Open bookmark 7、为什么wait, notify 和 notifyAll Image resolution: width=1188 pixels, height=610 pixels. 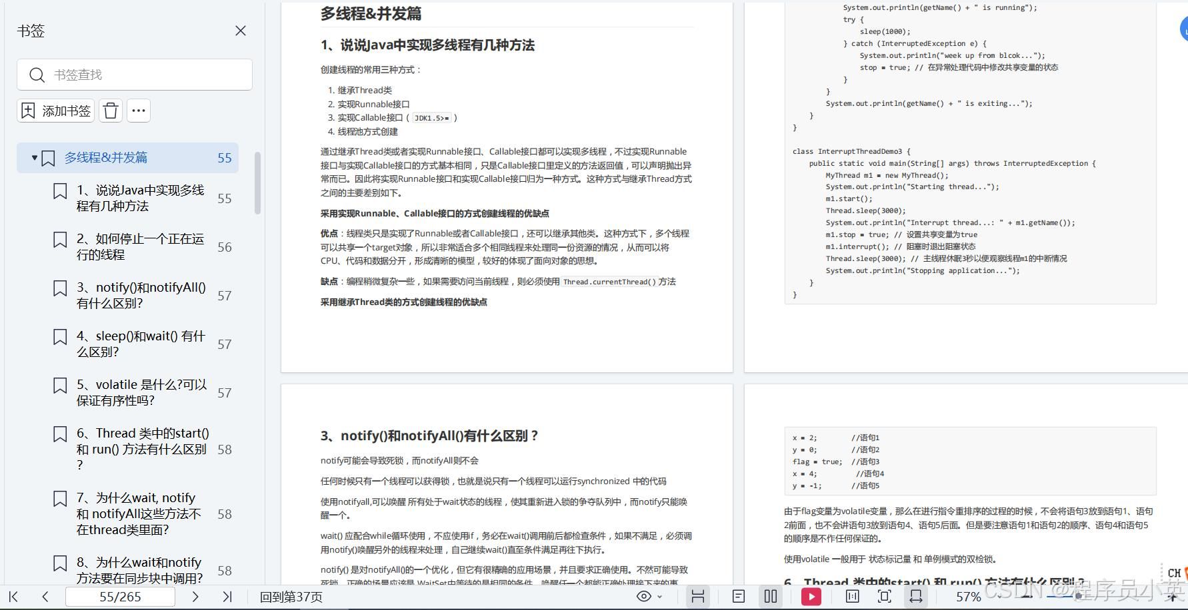(x=139, y=514)
